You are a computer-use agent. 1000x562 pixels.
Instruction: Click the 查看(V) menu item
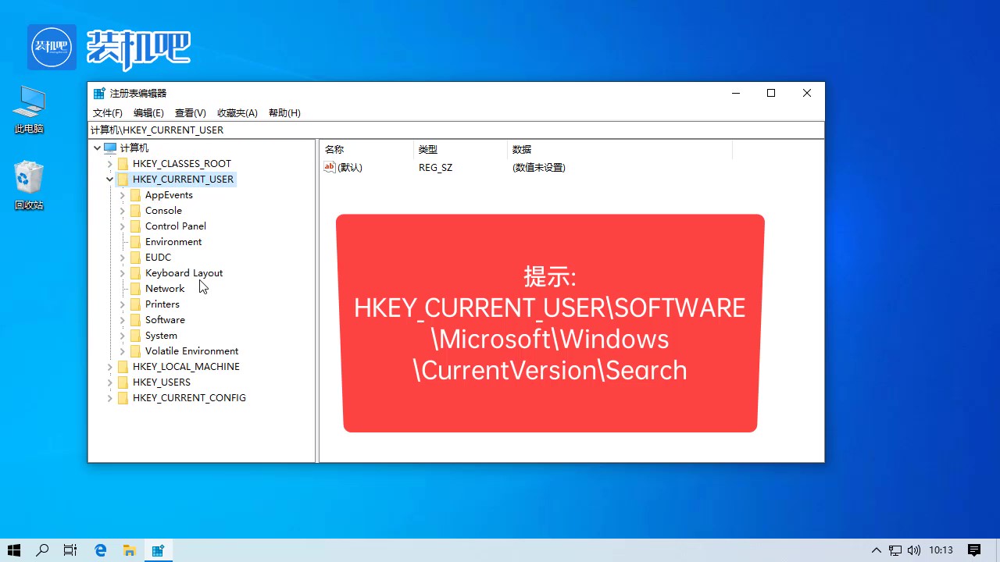tap(190, 112)
